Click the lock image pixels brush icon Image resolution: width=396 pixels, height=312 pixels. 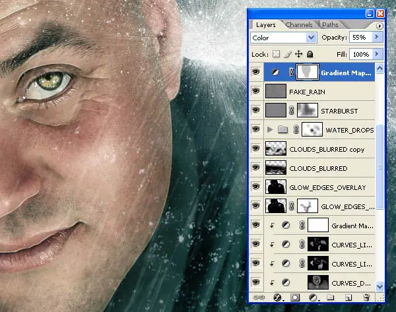click(x=287, y=54)
